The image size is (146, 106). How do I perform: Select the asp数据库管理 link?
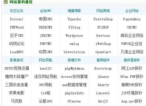pyautogui.click(x=74, y=85)
